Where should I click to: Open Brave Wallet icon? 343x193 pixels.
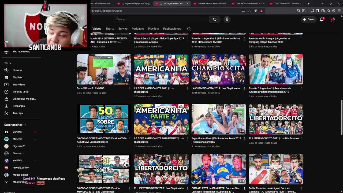(x=323, y=11)
